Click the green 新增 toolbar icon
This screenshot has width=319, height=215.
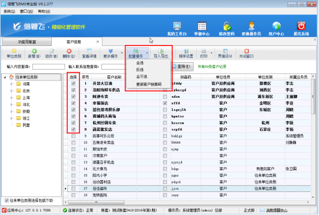coord(34,51)
